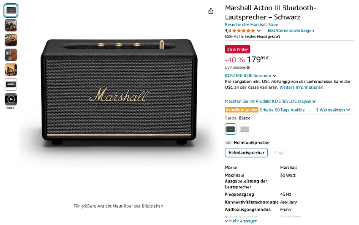This screenshot has width=359, height=225.
Task: Click the info icon next to UVP price
Action: [248, 68]
